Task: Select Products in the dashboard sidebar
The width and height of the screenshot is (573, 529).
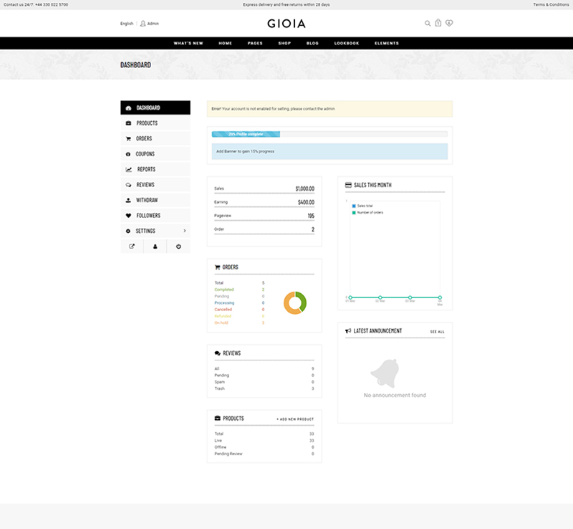Action: [147, 123]
